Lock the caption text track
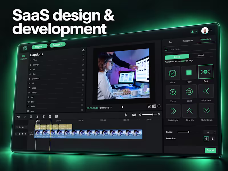 point(20,127)
